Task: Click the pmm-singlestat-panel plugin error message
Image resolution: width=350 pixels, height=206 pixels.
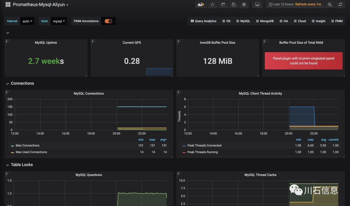Action: click(304, 61)
